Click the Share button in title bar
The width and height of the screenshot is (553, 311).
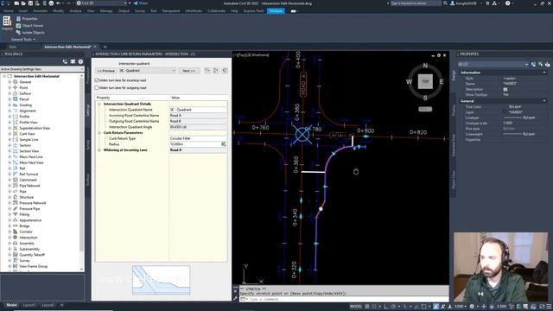[x=140, y=3]
